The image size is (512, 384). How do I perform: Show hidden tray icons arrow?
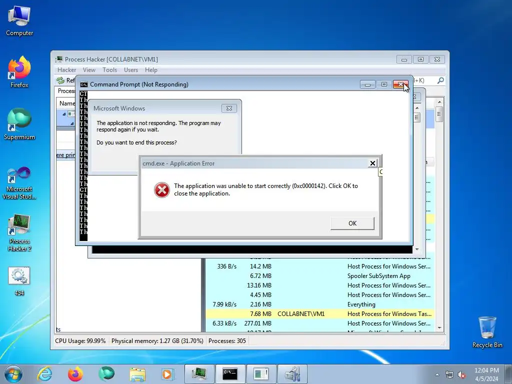coord(437,374)
